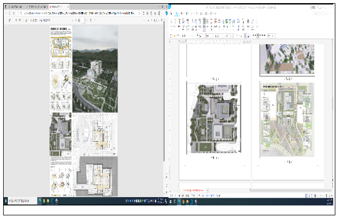339x219 pixels.
Task: Click the Hangul horizontal scrollbar
Action: 290,190
